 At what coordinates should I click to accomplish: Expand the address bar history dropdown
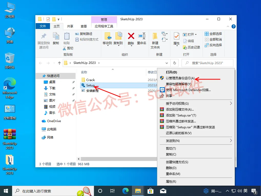pyautogui.click(x=167, y=63)
